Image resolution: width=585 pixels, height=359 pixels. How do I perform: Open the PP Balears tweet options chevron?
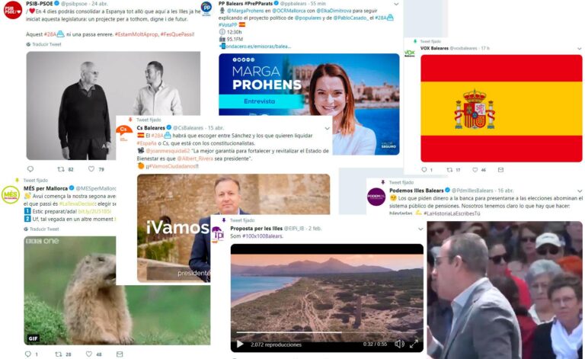click(396, 4)
